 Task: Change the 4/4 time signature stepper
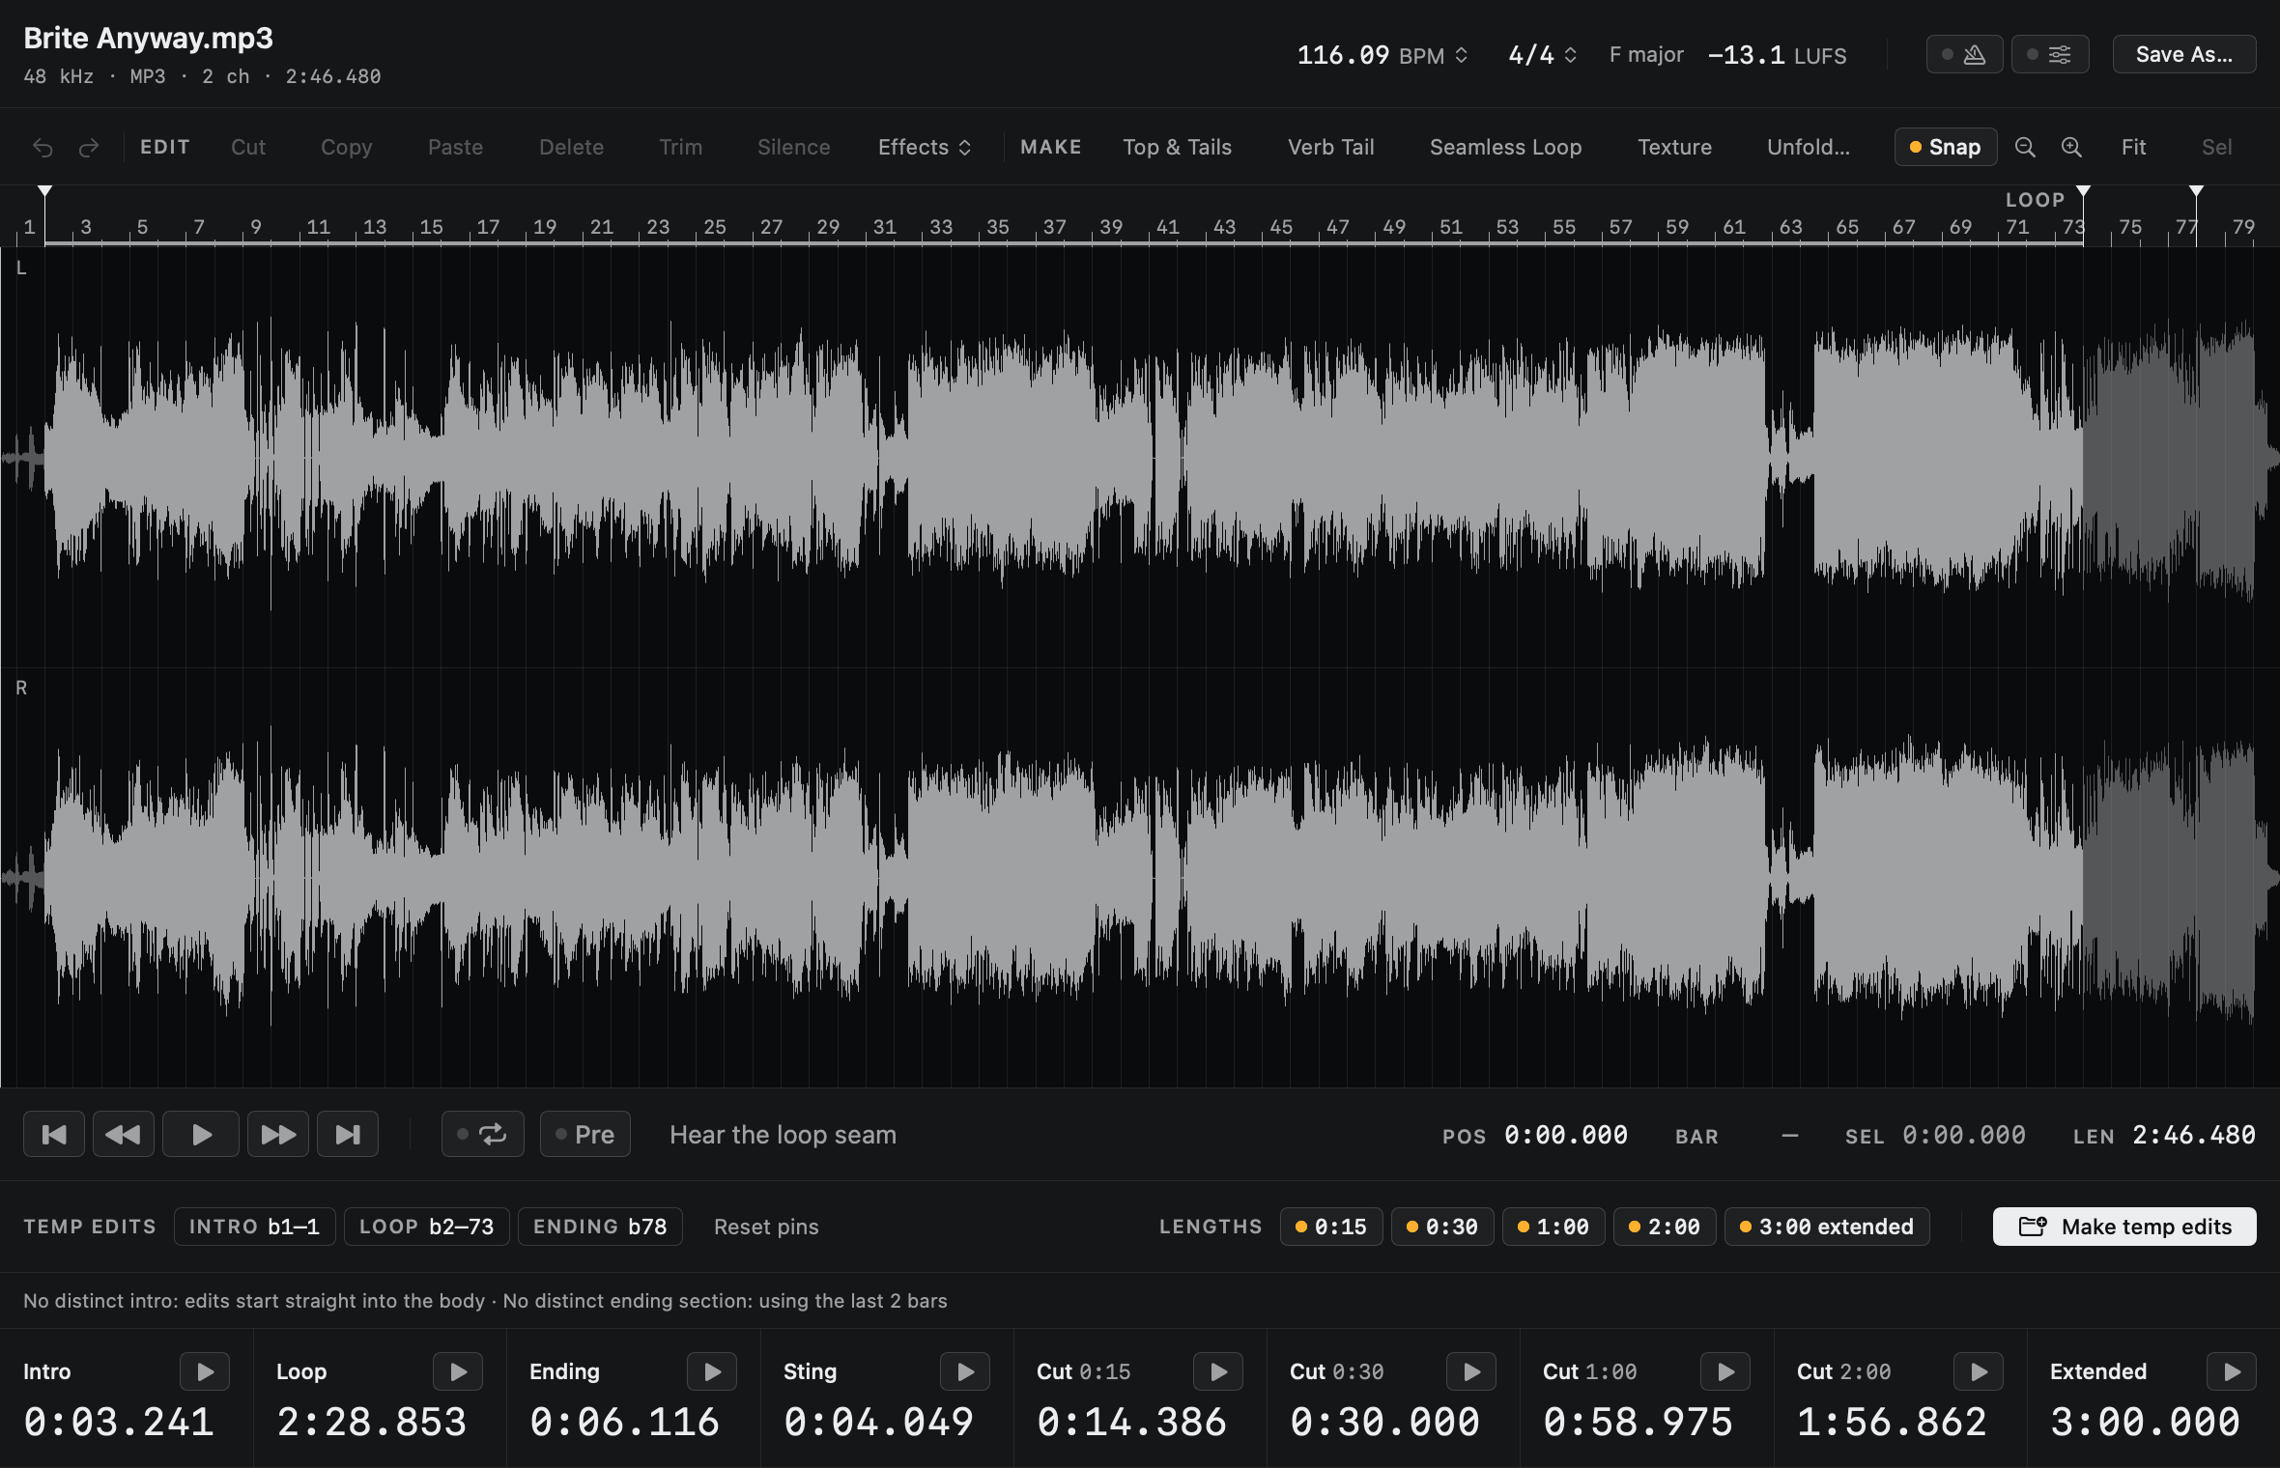tap(1571, 55)
